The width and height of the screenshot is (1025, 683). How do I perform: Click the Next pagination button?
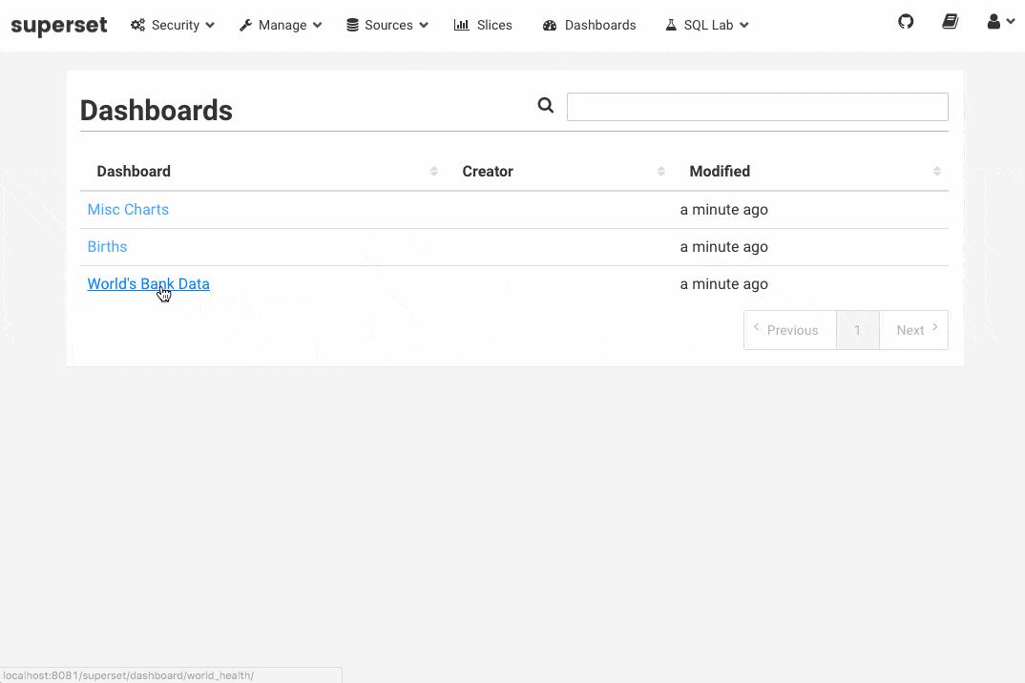click(913, 330)
